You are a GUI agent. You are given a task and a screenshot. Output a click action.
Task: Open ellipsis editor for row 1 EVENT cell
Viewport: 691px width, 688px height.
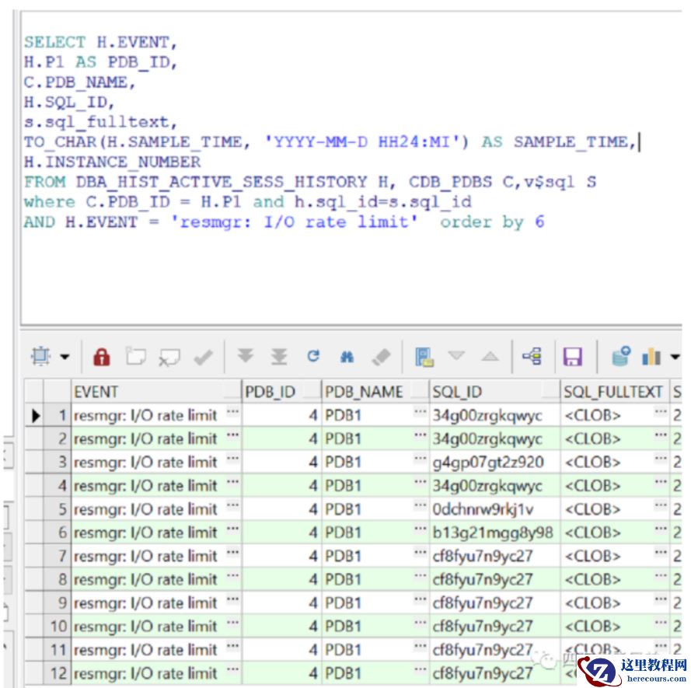232,413
